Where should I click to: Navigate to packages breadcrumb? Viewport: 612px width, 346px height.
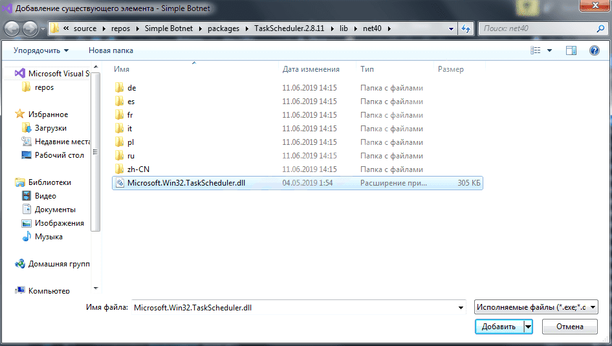[224, 28]
